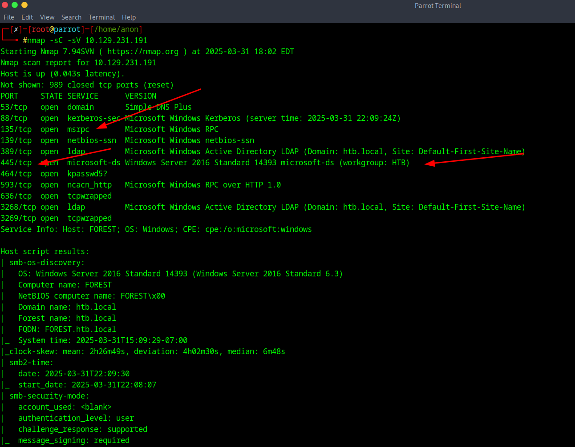Open the Help menu
The image size is (575, 447).
coord(129,17)
